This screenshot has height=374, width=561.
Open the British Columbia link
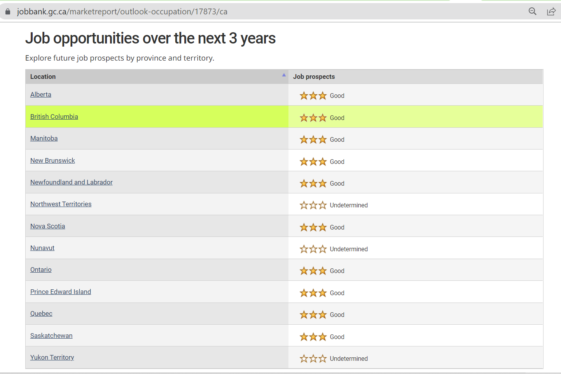[x=54, y=117]
